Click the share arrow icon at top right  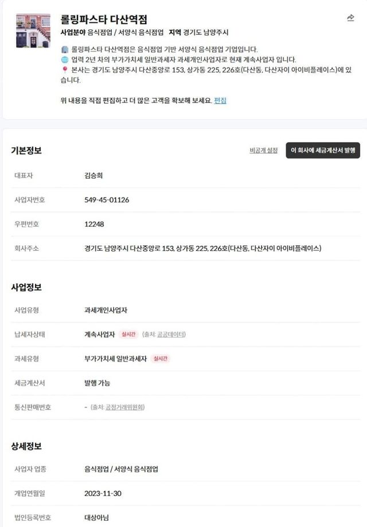[x=350, y=18]
